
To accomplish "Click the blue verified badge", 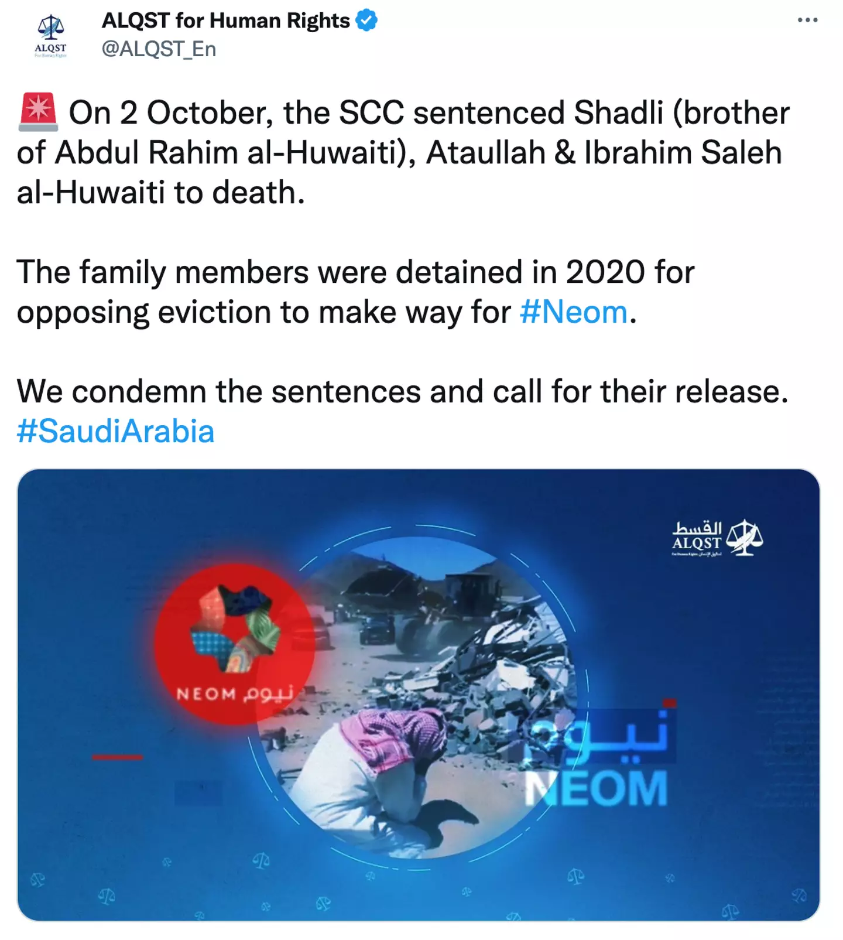I will [x=367, y=20].
